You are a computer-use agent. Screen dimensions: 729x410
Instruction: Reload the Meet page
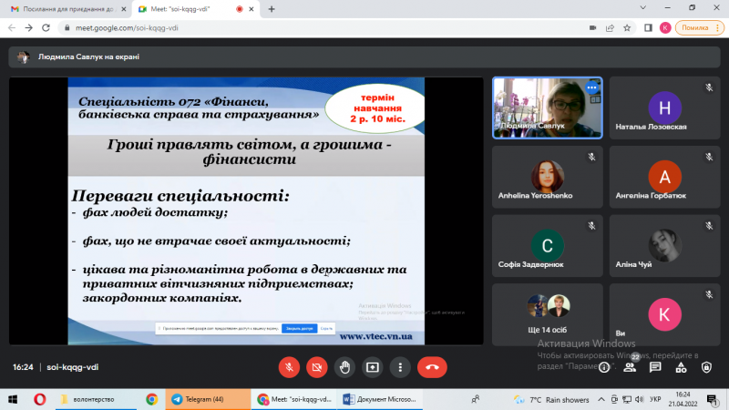(46, 28)
